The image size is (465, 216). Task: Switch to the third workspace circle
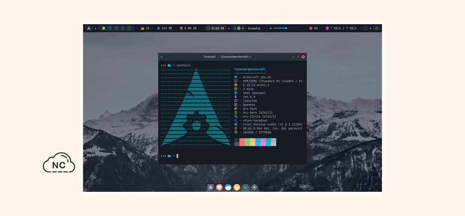[x=116, y=28]
